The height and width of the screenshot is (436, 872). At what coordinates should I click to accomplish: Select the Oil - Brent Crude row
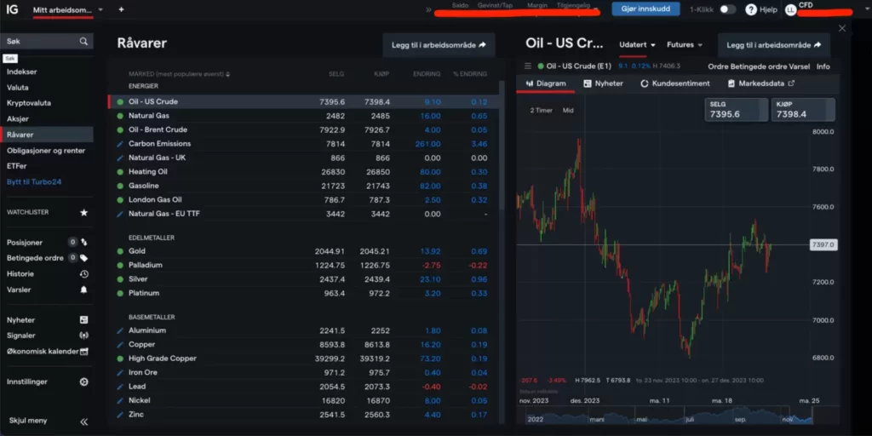point(302,129)
